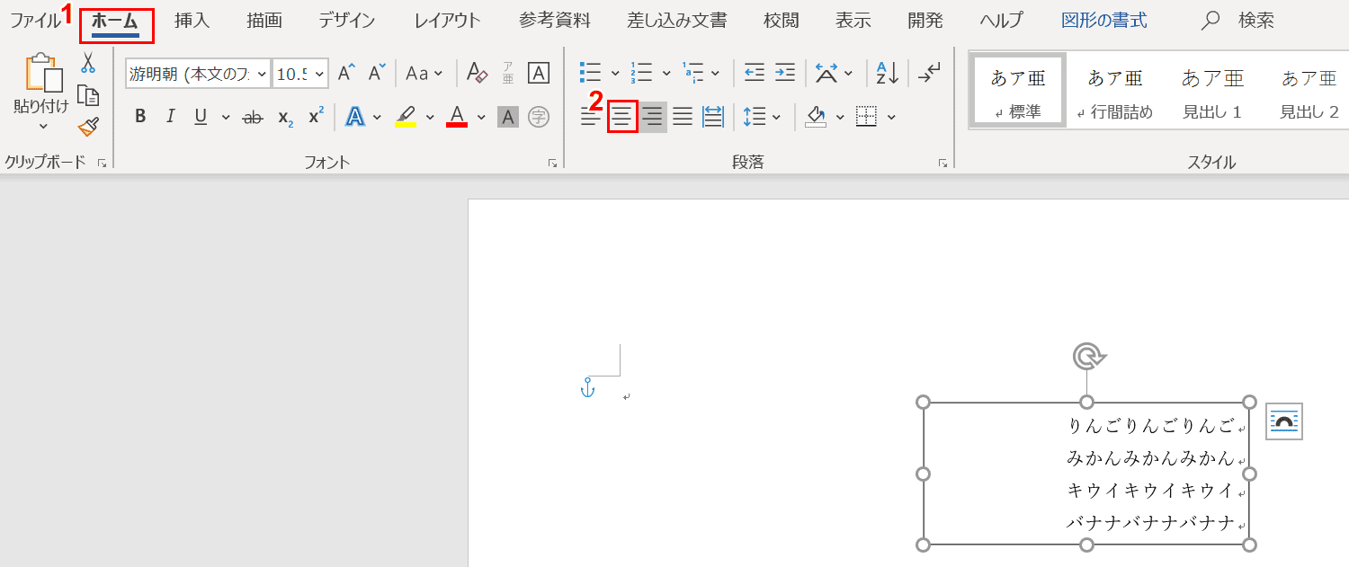Toggle bold formatting
The height and width of the screenshot is (567, 1349).
140,117
